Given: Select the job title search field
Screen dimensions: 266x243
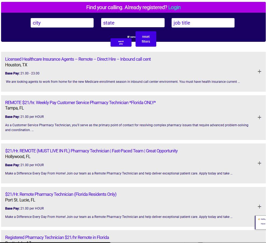Looking at the screenshot, I should pyautogui.click(x=203, y=23).
